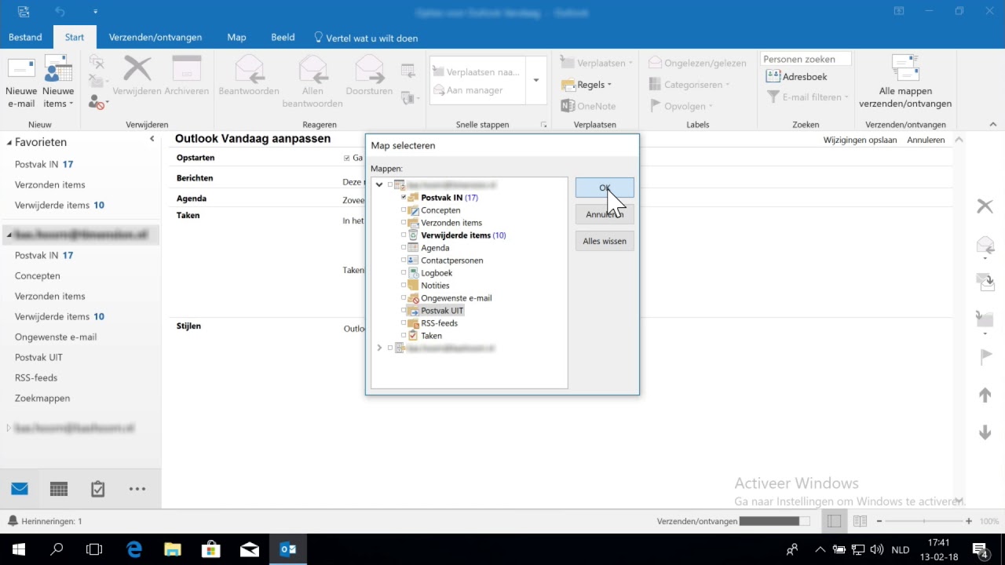This screenshot has width=1005, height=565.
Task: Tick the Agenda folder checkbox
Action: (404, 248)
